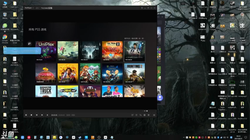The width and height of the screenshot is (250, 140).
Task: Click the PotPlayer seek bar
Action: coord(83,111)
